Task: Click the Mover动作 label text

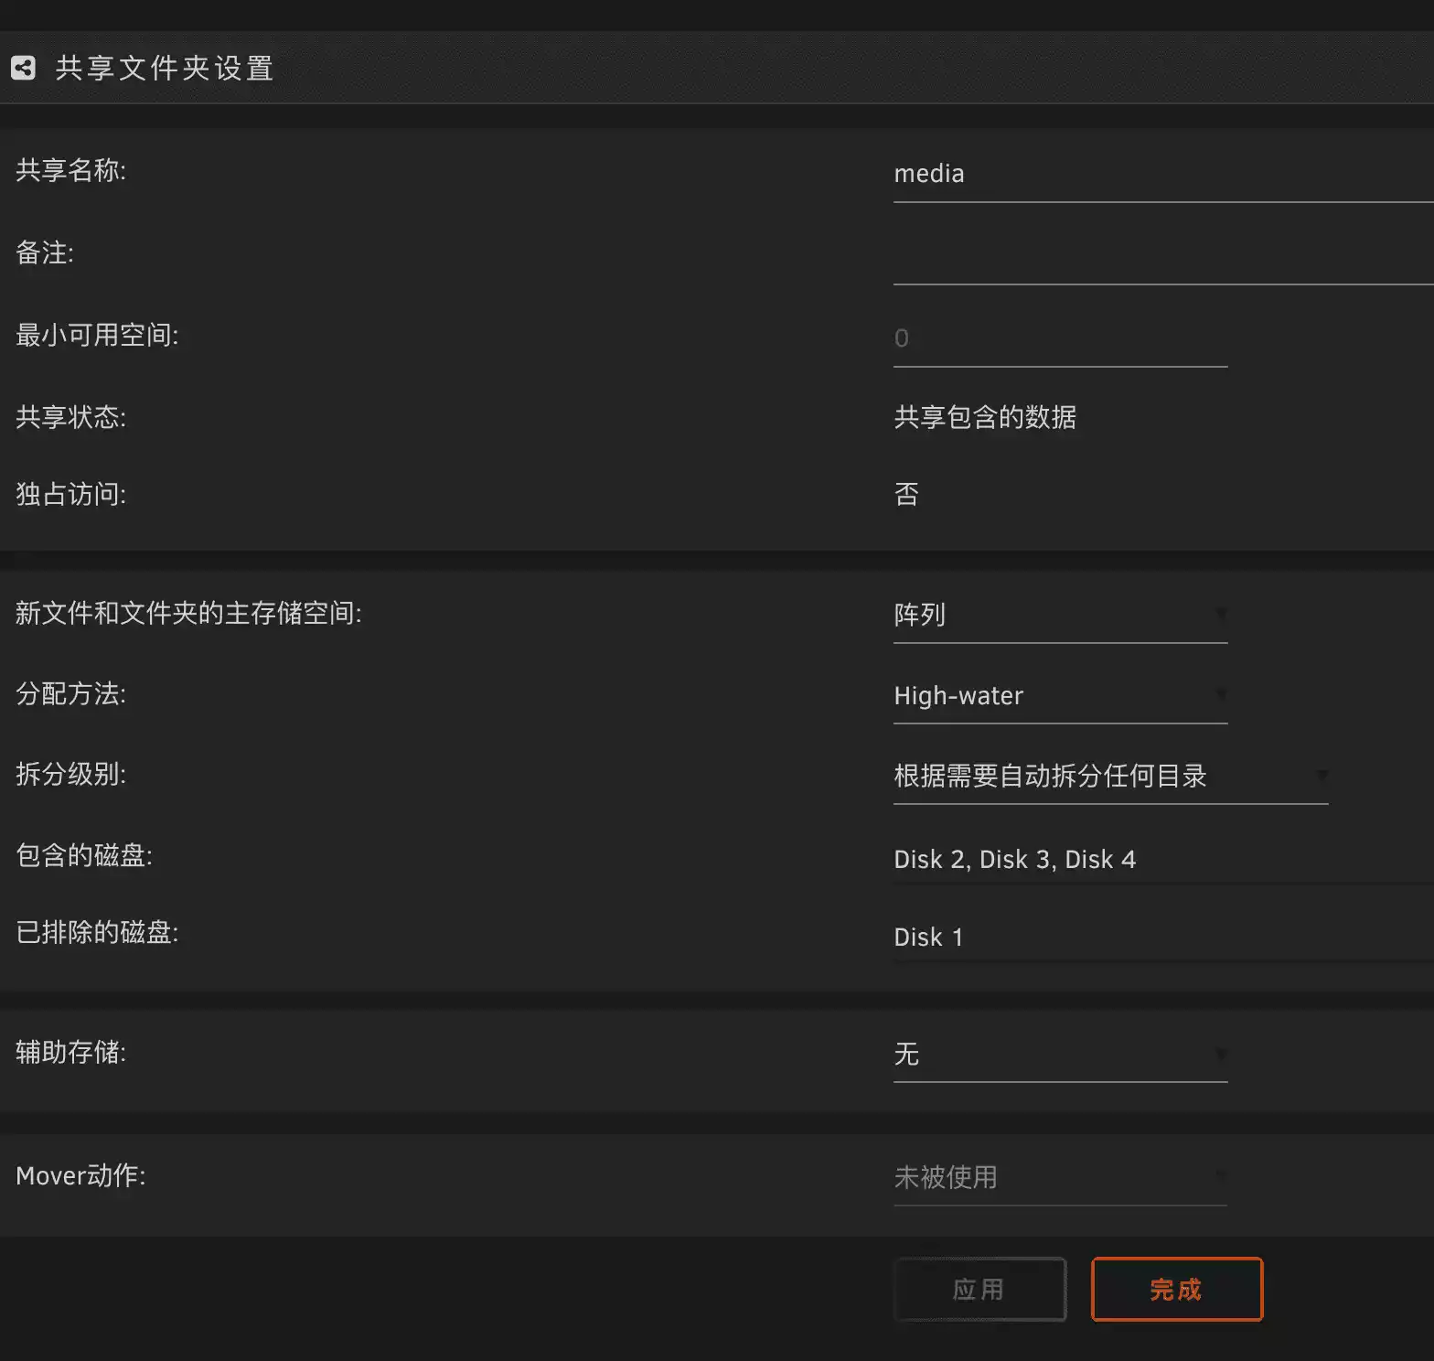Action: click(x=80, y=1176)
